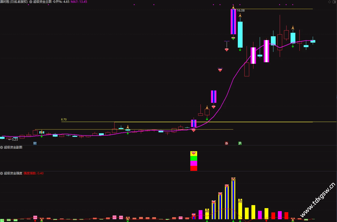The image size is (337, 222).
Task: Click the last cyan candle on the chart
Action: [x=313, y=41]
